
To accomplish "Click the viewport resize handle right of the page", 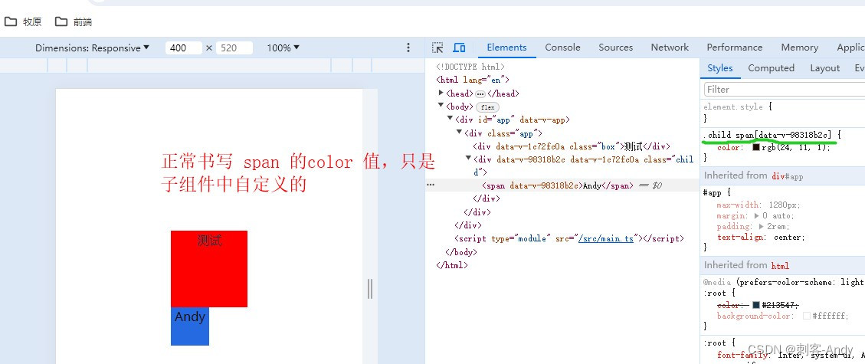I will click(x=370, y=288).
